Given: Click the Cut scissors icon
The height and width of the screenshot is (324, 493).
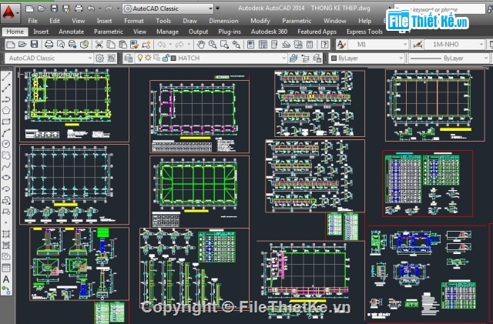Looking at the screenshot, I should tap(99, 45).
